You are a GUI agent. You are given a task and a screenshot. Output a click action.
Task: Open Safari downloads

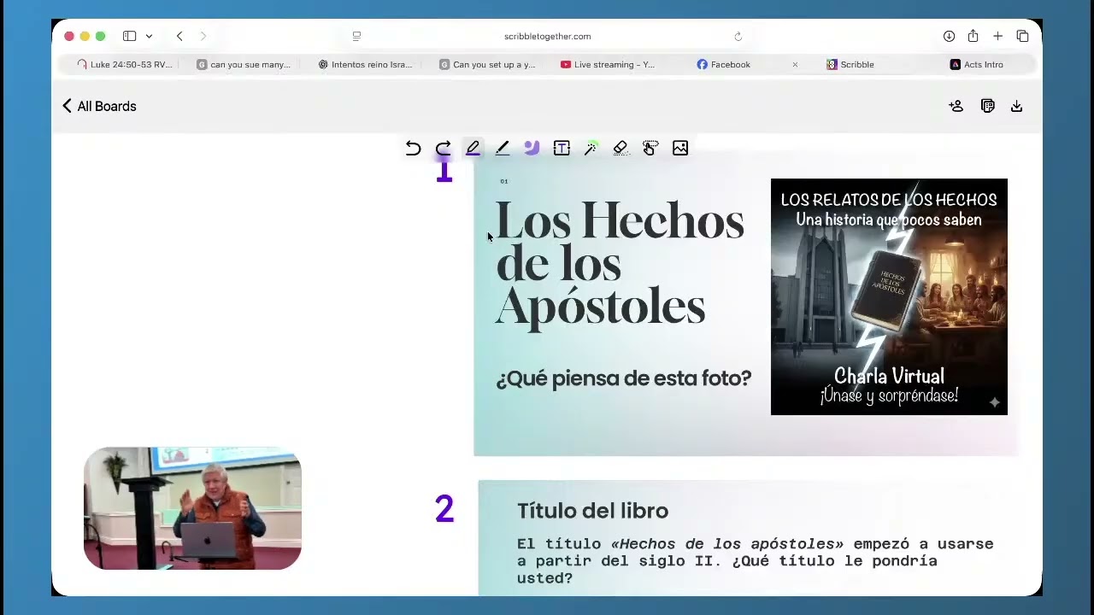[x=949, y=36]
